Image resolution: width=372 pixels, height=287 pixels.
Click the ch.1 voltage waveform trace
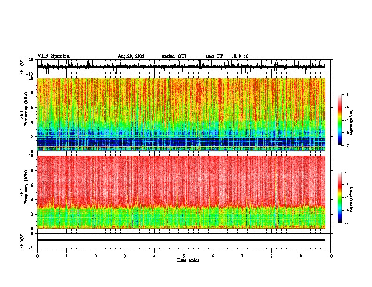181,67
